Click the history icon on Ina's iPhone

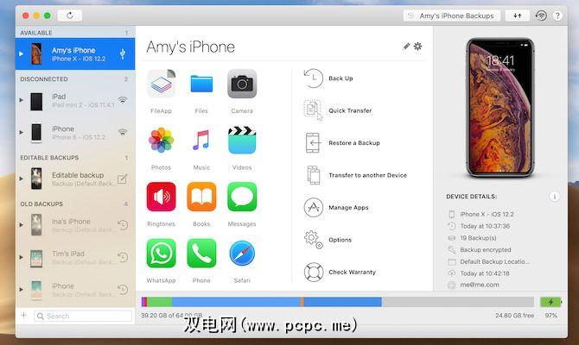[123, 225]
